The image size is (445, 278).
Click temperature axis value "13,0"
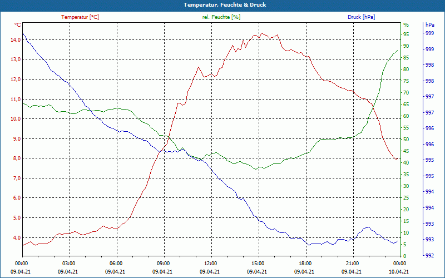click(16, 59)
